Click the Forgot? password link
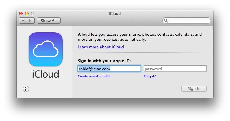Image resolution: width=230 pixels, height=121 pixels. tap(150, 76)
